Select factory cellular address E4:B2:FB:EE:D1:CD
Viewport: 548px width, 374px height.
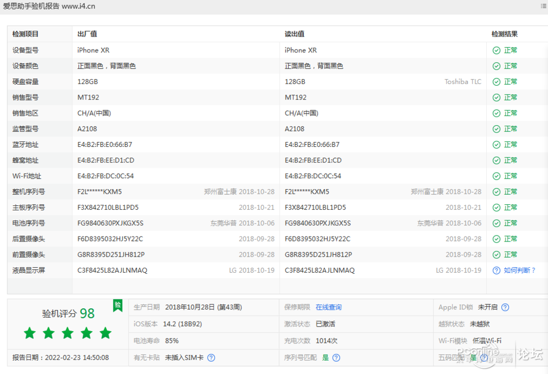click(106, 160)
